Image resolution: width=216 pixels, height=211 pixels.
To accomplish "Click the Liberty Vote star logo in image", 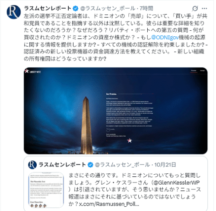I will click(x=33, y=71).
